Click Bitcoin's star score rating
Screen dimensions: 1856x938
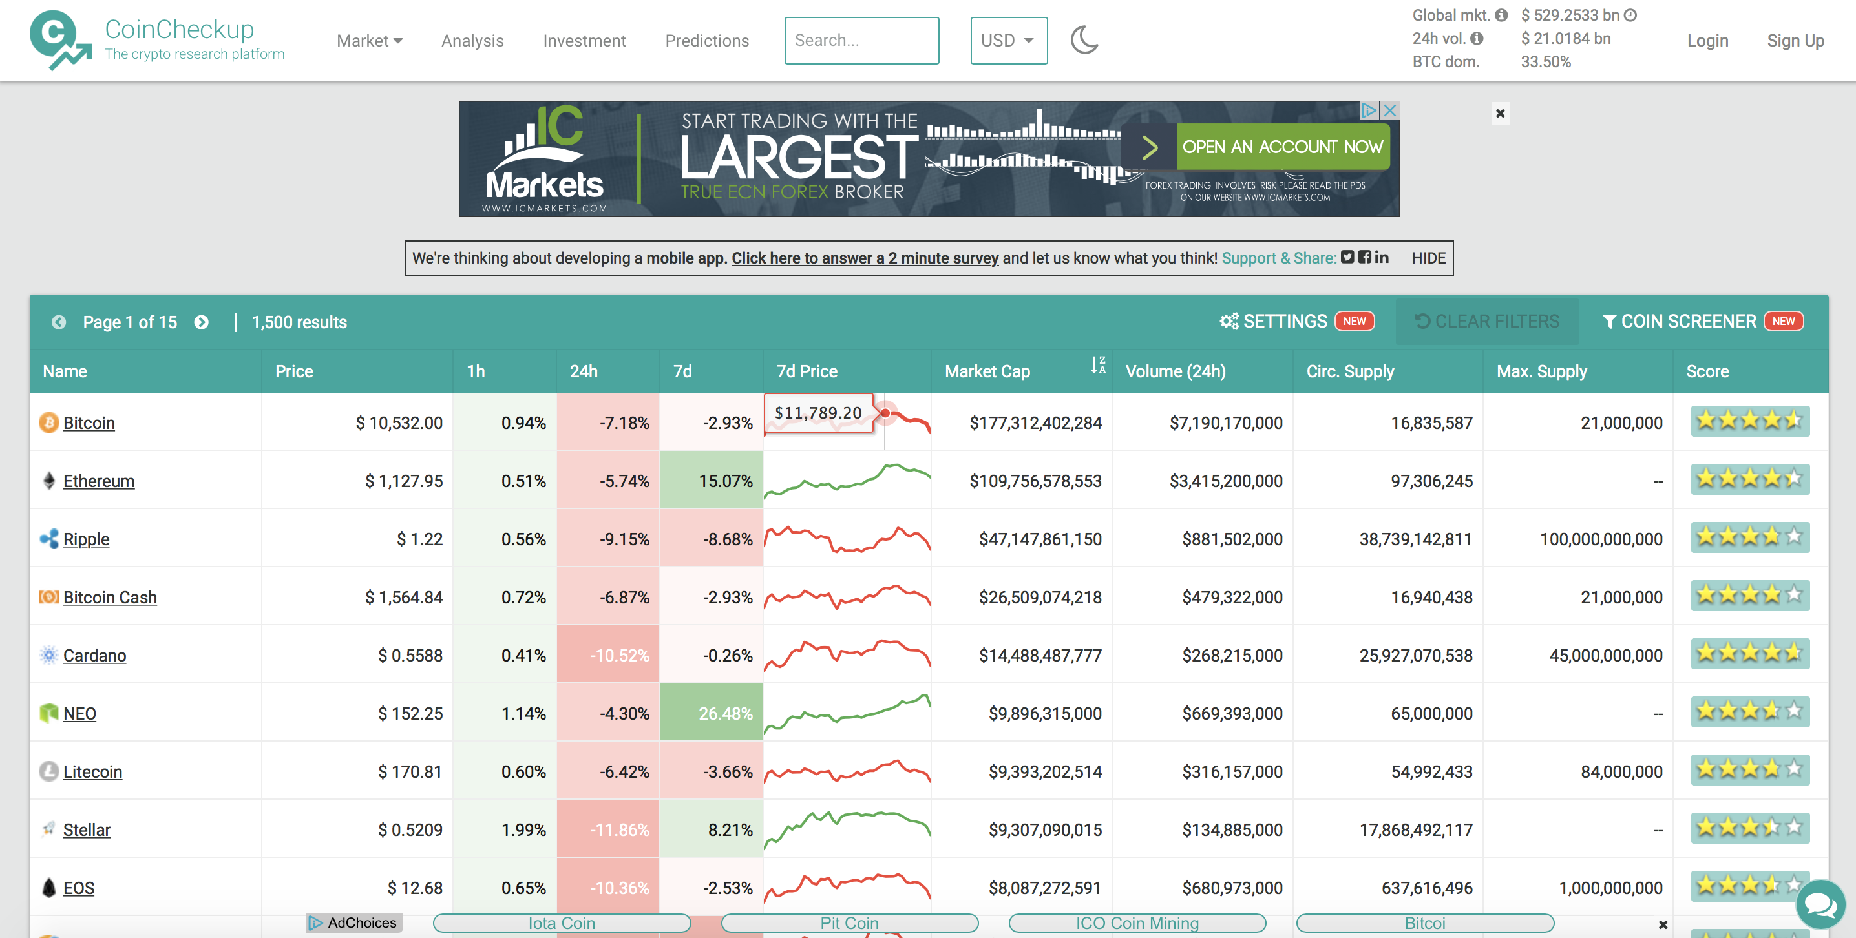point(1749,421)
